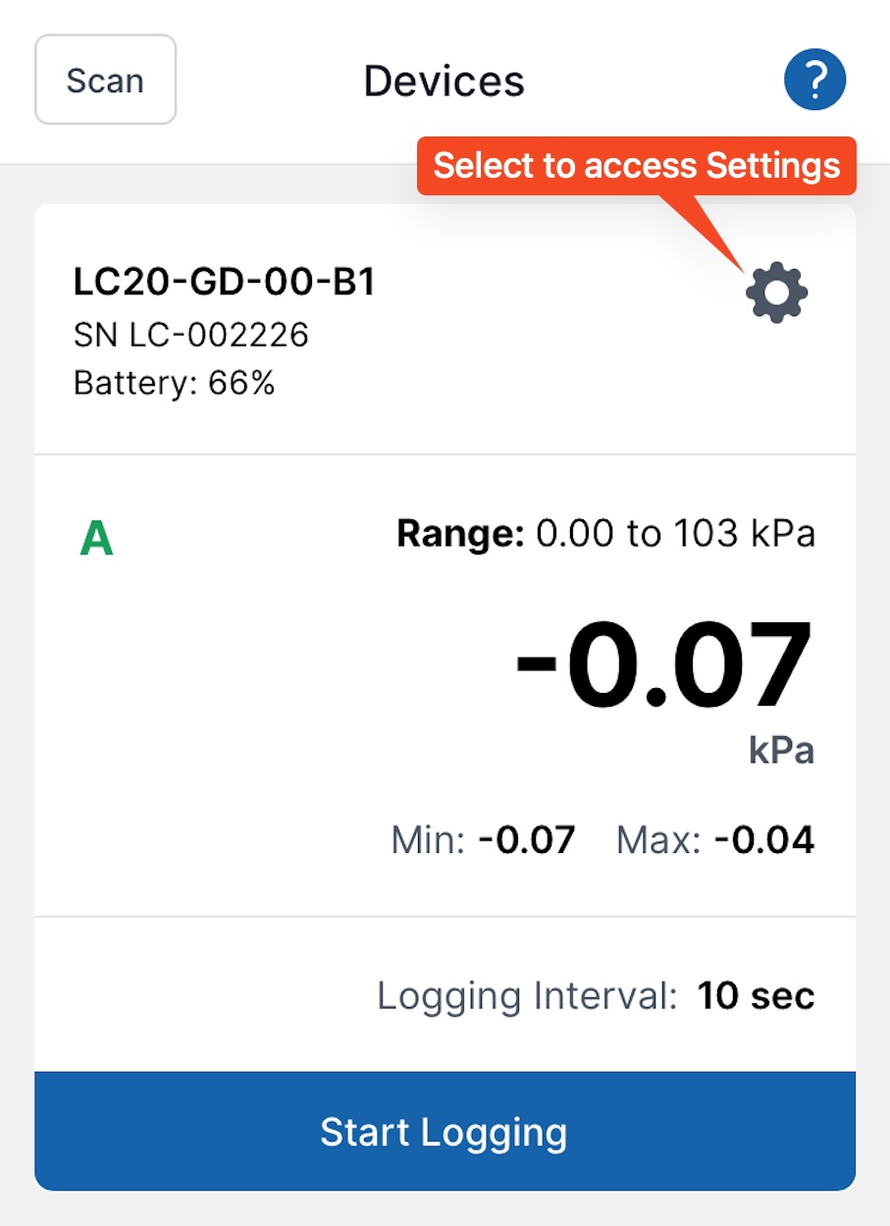Image resolution: width=890 pixels, height=1226 pixels.
Task: Click serial number SN LC-002226
Action: [x=191, y=336]
